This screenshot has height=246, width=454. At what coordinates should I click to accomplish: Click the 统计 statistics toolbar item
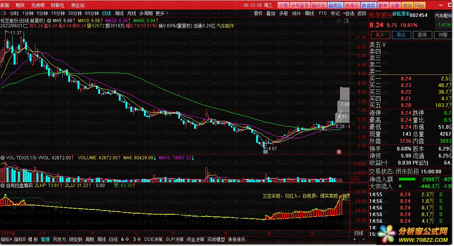pos(296,13)
